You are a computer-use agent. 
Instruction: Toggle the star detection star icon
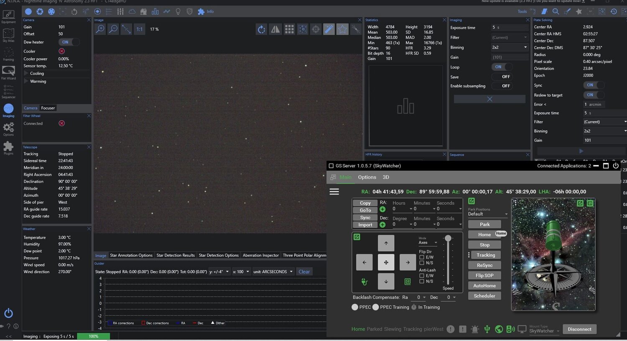[x=342, y=29]
